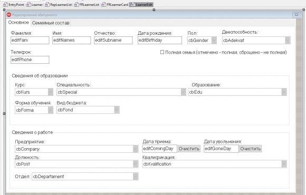The image size is (306, 195).
Task: Expand the cbDepartament dropdown arrow
Action: pyautogui.click(x=136, y=177)
